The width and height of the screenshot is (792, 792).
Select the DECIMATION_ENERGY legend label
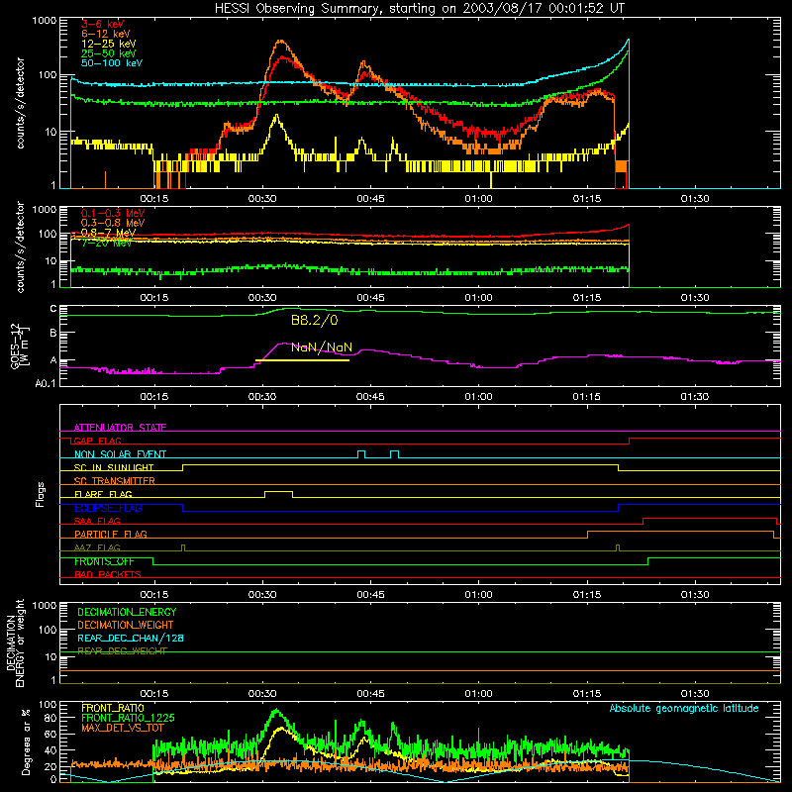pos(127,612)
